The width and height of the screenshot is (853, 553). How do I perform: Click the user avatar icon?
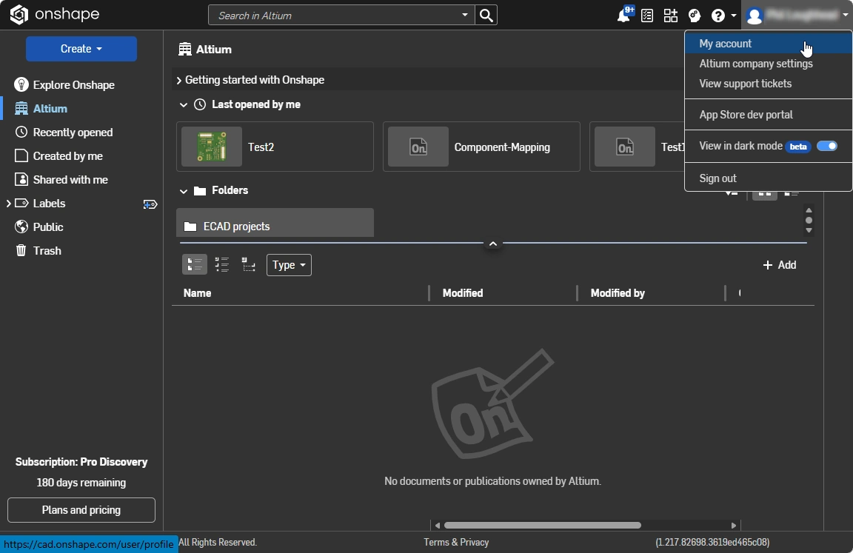[x=755, y=16]
